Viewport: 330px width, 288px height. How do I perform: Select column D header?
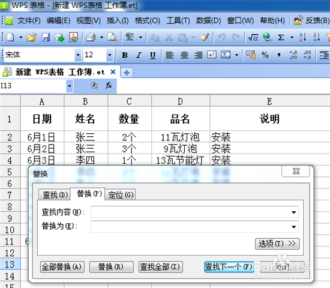click(181, 101)
